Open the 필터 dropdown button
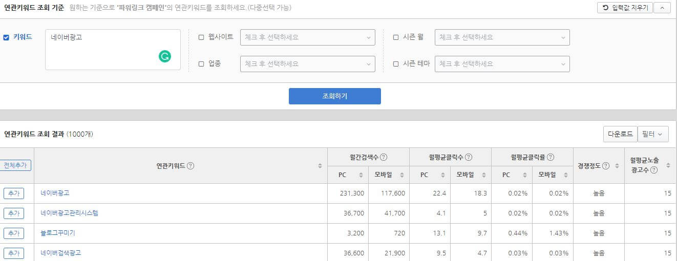The height and width of the screenshot is (261, 677). 653,134
